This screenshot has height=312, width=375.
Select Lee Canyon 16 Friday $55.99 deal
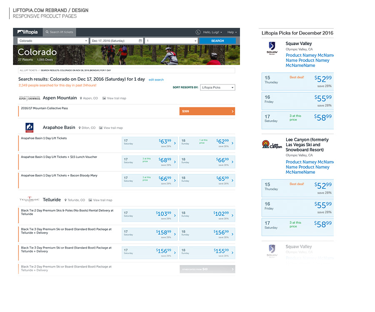pos(297,208)
